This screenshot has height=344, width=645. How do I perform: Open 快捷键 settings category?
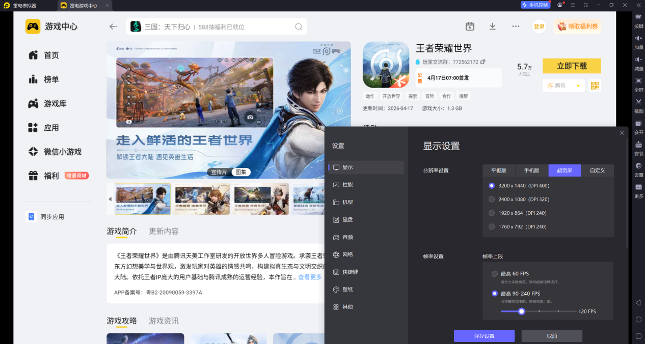(366, 272)
